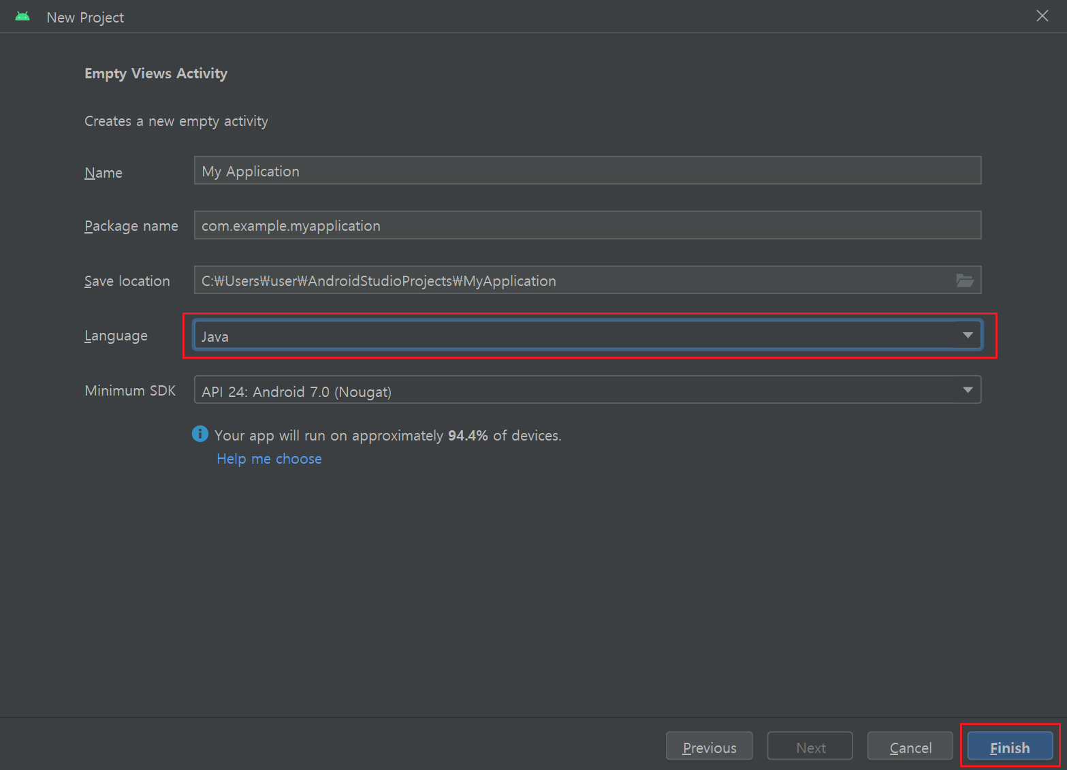
Task: Close the New Project dialog
Action: (x=1042, y=16)
